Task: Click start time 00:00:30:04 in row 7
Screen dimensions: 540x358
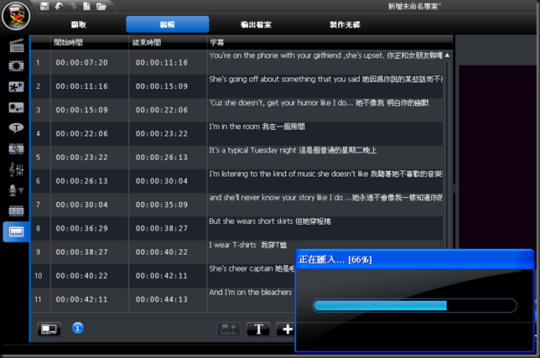Action: pos(81,205)
